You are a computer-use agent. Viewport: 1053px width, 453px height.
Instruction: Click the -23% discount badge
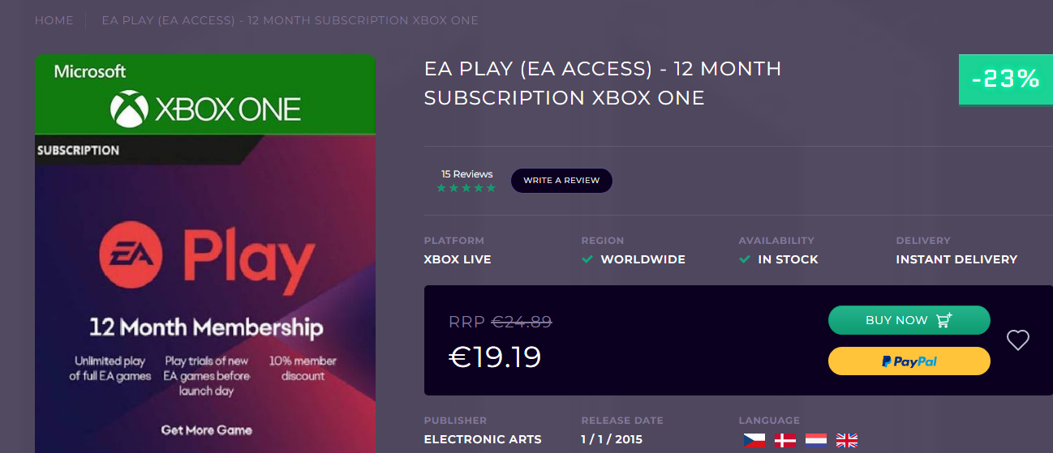[1005, 79]
